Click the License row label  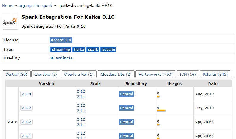coord(11,40)
